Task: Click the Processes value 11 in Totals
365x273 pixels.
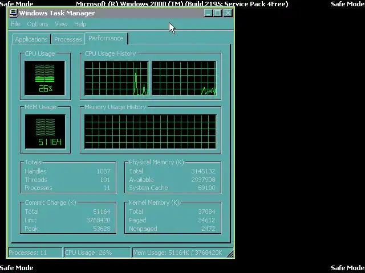Action: pos(107,188)
